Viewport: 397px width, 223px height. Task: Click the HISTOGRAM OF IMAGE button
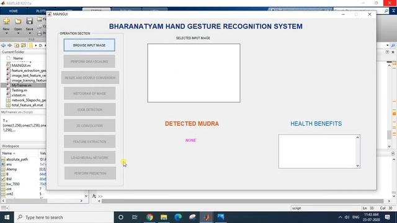89,94
